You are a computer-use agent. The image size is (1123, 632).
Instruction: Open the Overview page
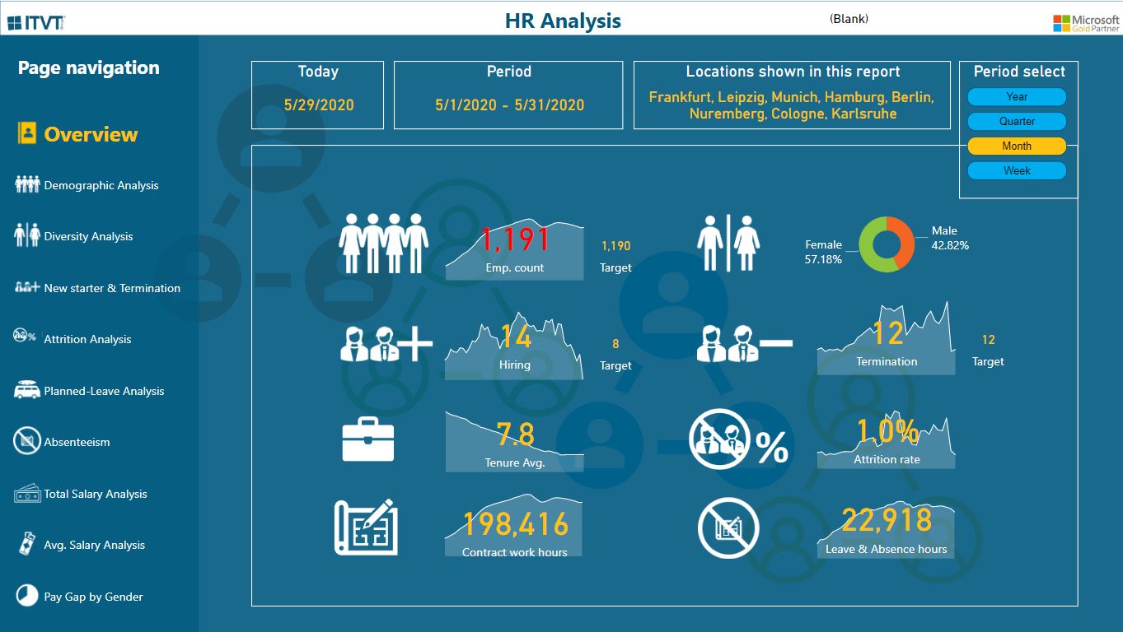pos(91,134)
